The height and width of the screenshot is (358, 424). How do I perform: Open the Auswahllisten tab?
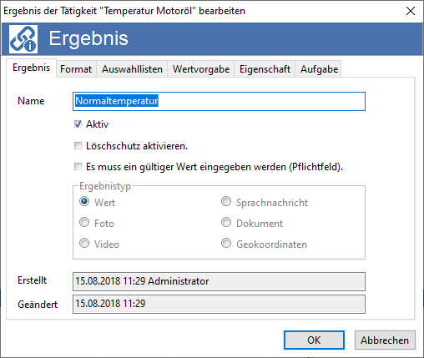click(x=132, y=69)
